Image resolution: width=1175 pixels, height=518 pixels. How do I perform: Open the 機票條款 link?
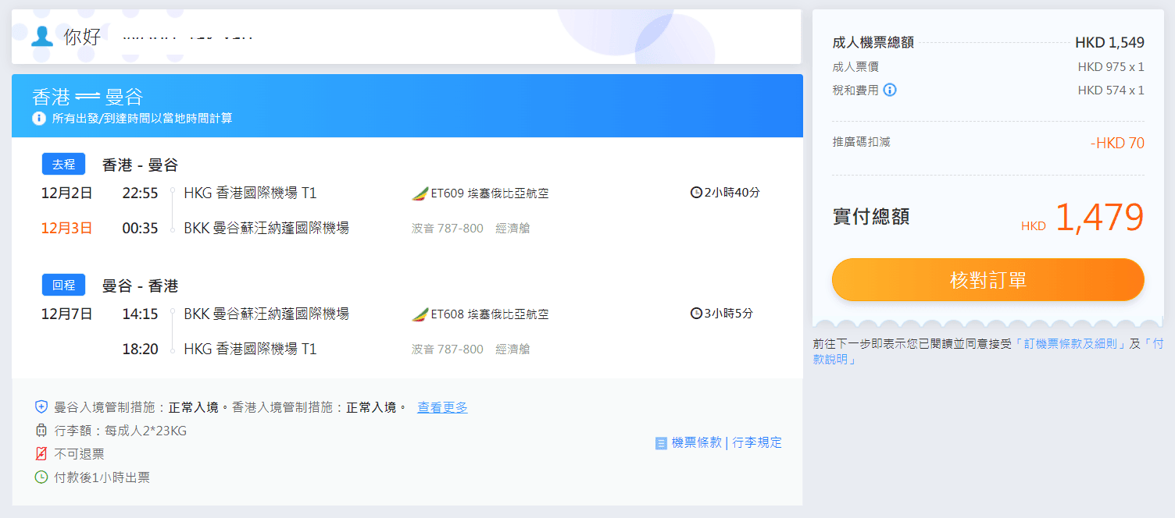[x=696, y=442]
